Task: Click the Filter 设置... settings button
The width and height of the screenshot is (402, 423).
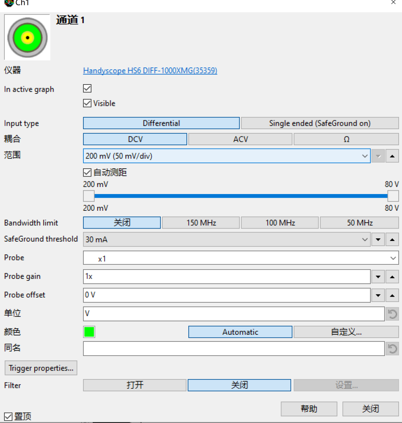Action: tap(346, 385)
